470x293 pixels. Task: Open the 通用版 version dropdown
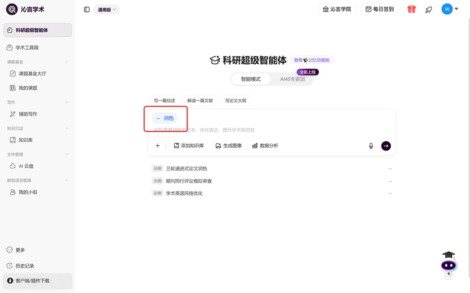coord(107,10)
